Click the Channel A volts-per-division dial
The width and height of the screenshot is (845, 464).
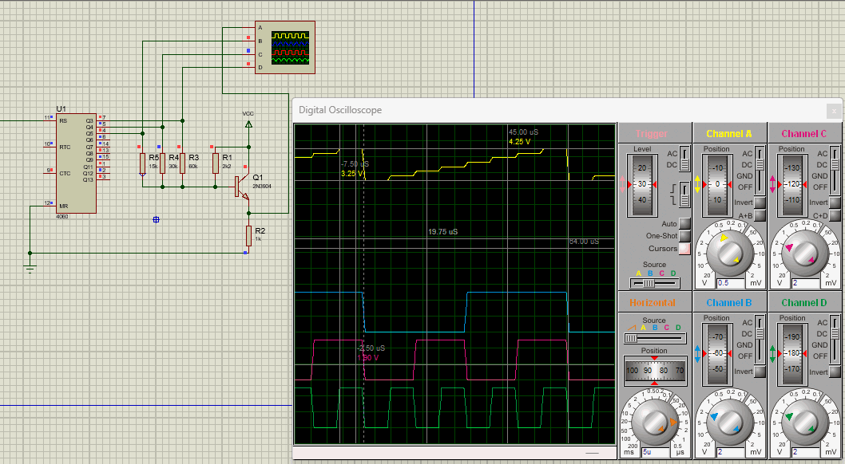tap(730, 252)
